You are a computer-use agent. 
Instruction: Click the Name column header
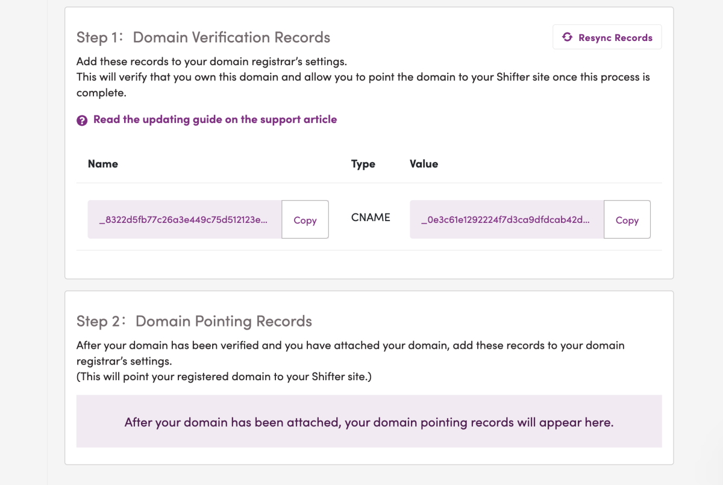click(103, 163)
